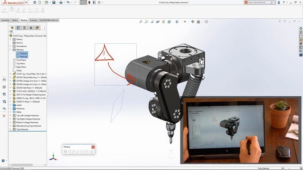
Task: Click the New document icon
Action: 40,2
